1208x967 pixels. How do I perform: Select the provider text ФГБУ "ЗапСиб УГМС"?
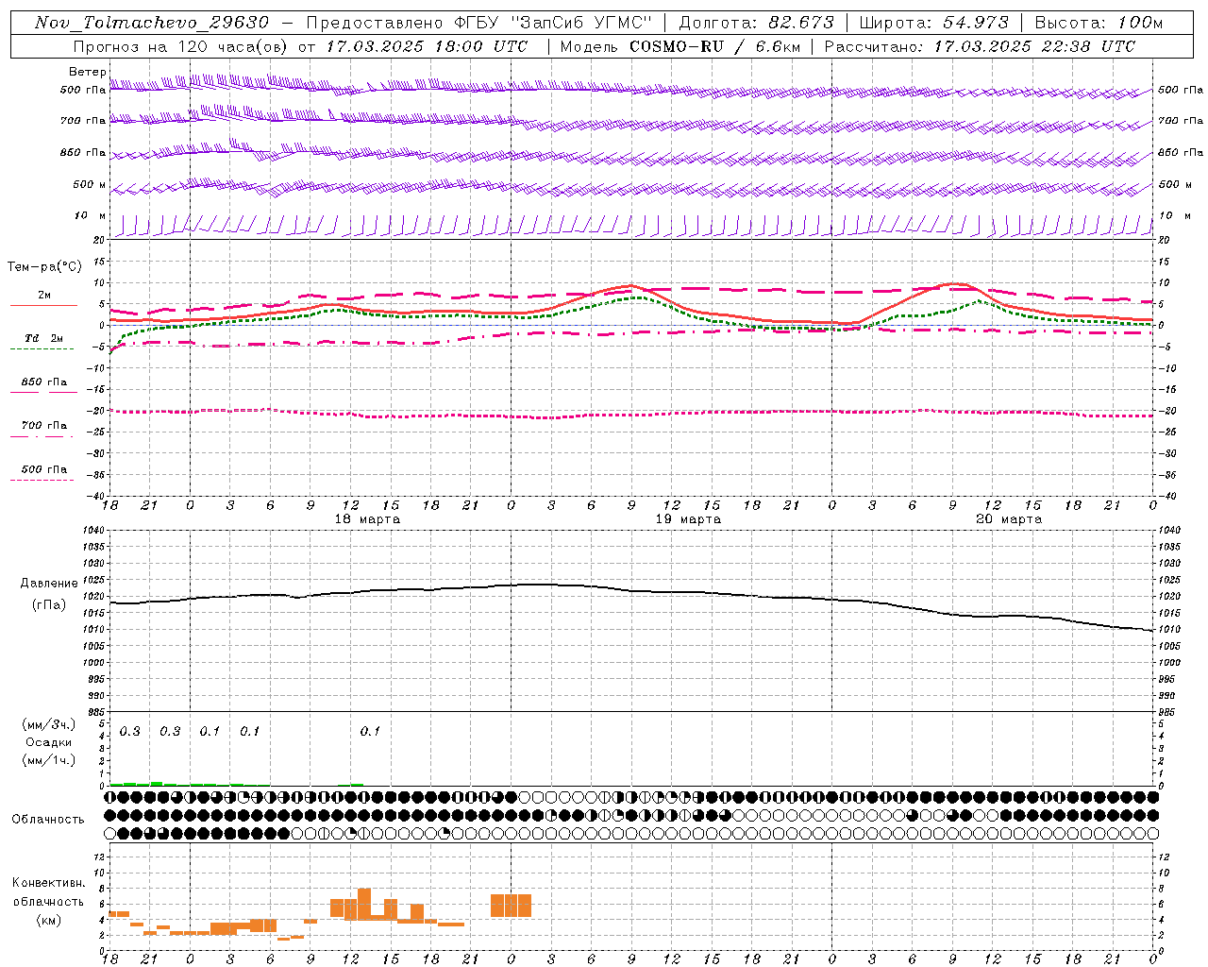point(555,23)
